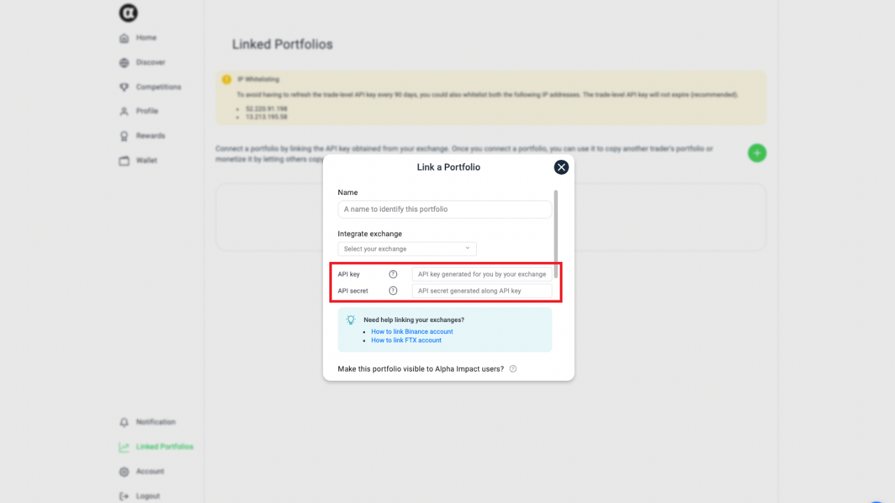Click the API secret help question icon
Image resolution: width=895 pixels, height=503 pixels.
coord(393,291)
